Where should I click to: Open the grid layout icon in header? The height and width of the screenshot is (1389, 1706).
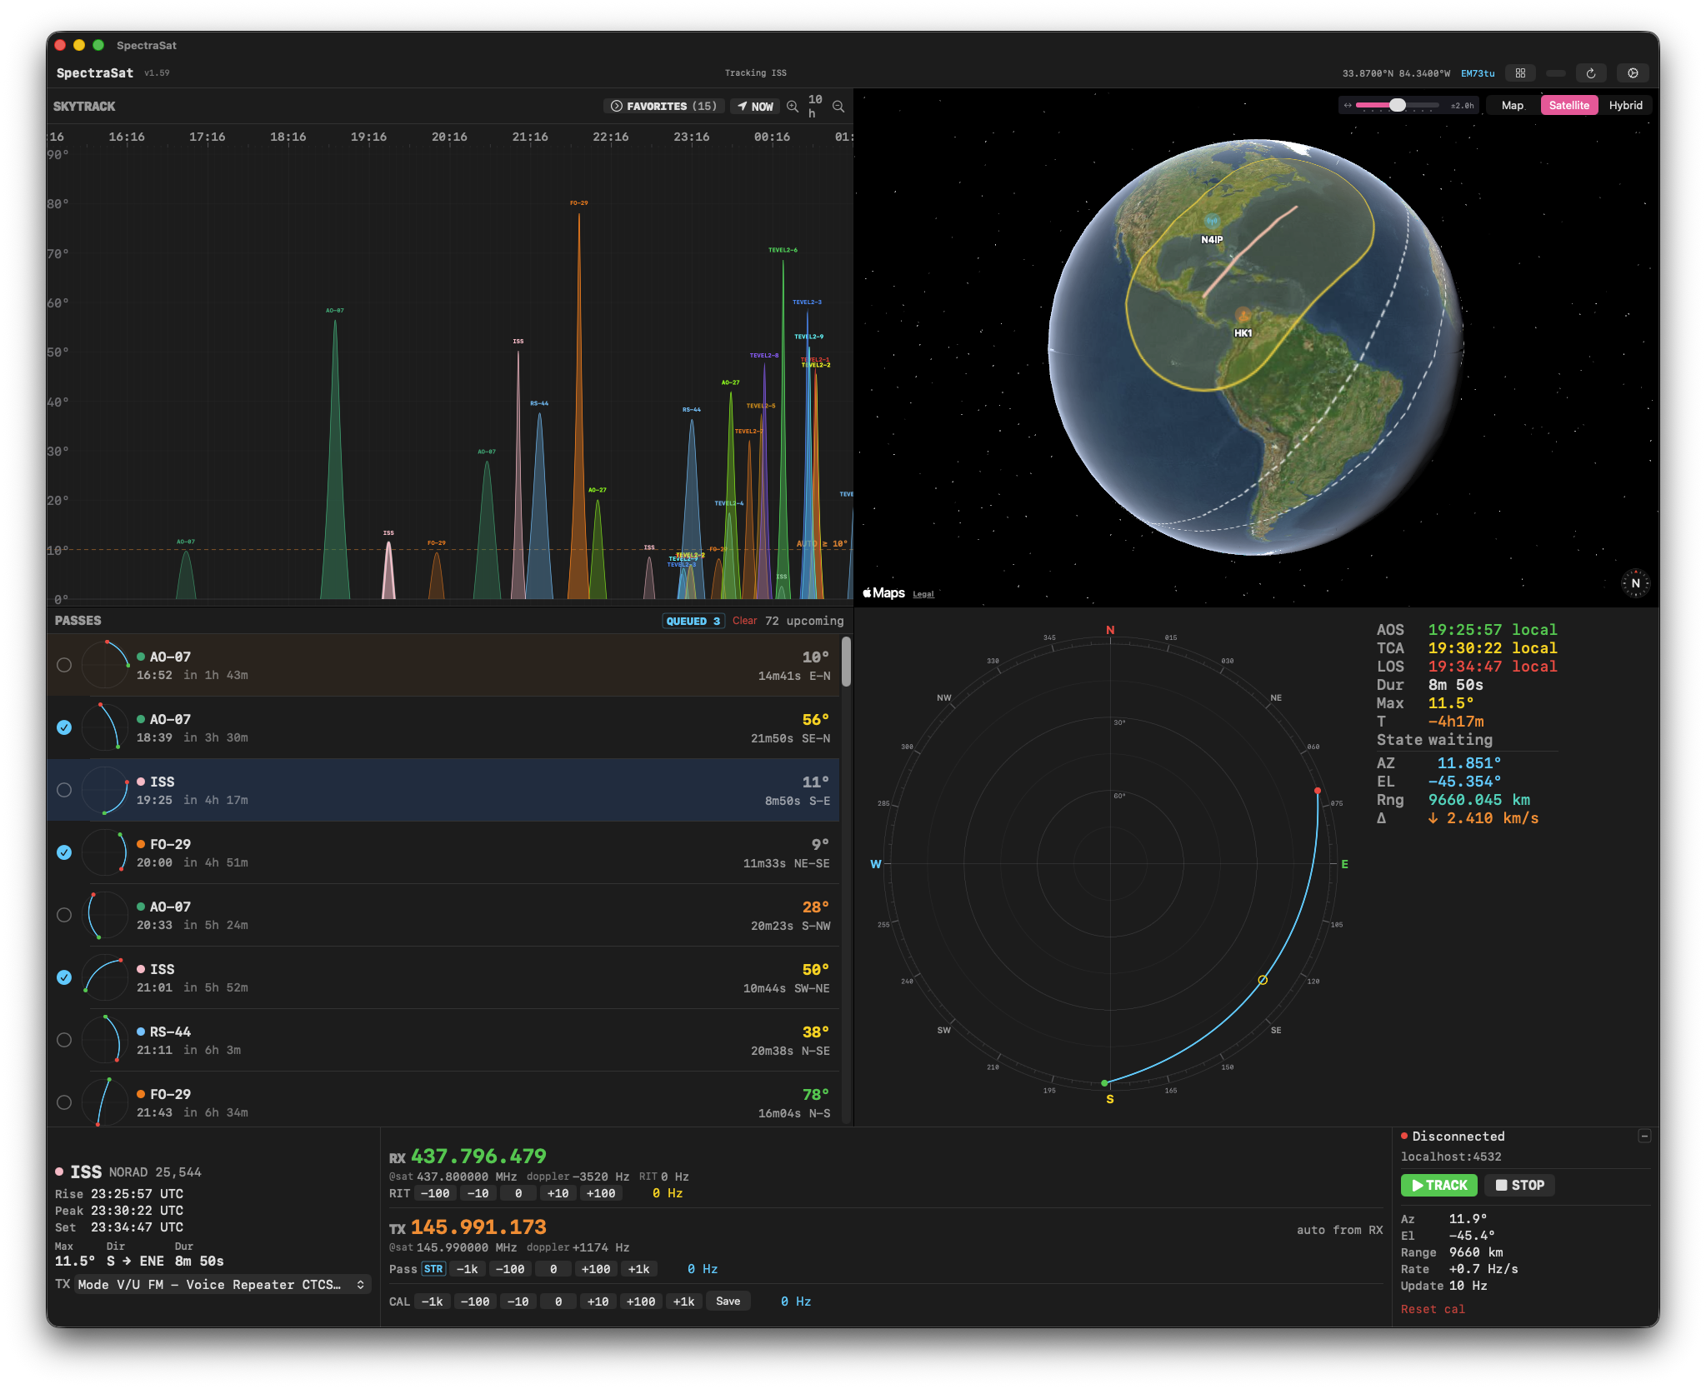pos(1520,73)
